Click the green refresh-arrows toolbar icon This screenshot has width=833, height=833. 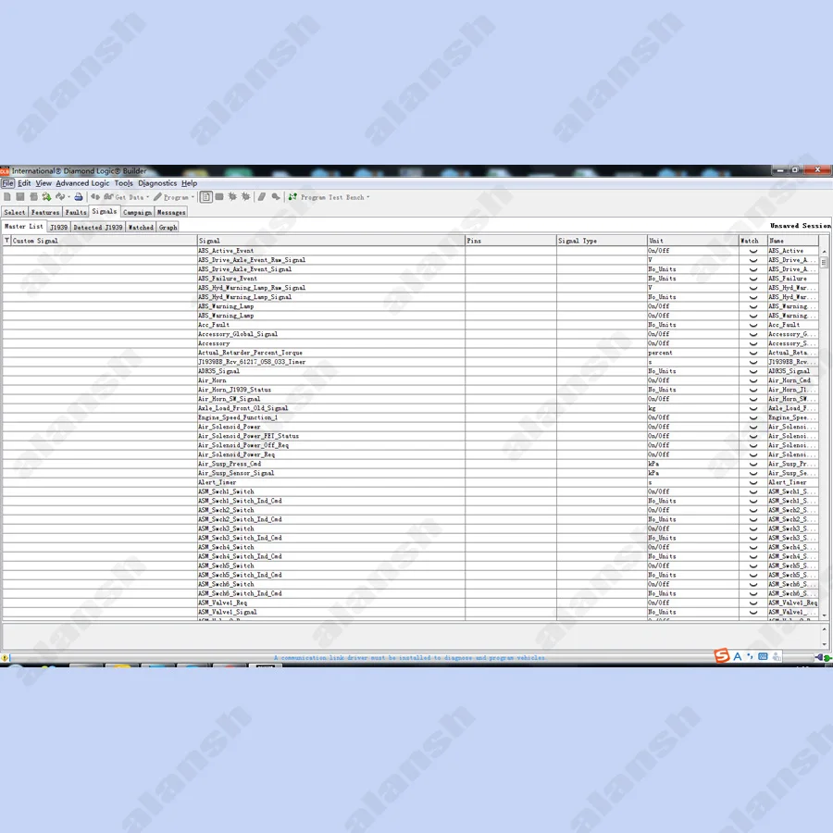point(46,197)
